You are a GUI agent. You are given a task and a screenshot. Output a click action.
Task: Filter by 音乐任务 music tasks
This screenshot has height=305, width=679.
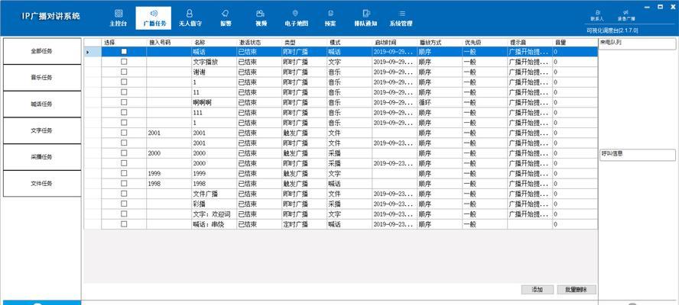click(x=42, y=78)
